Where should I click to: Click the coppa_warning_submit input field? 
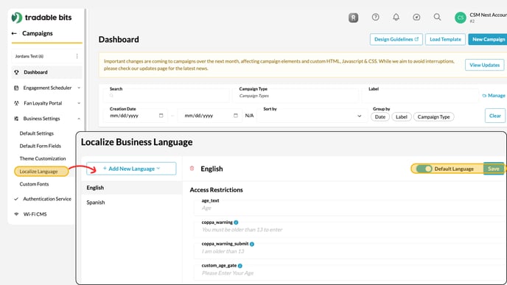tap(349, 251)
